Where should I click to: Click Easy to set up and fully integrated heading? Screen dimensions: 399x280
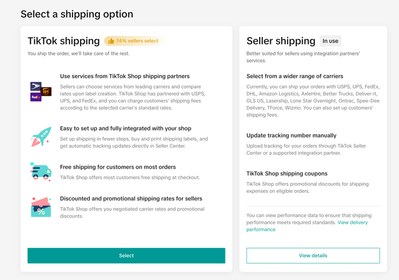(125, 129)
